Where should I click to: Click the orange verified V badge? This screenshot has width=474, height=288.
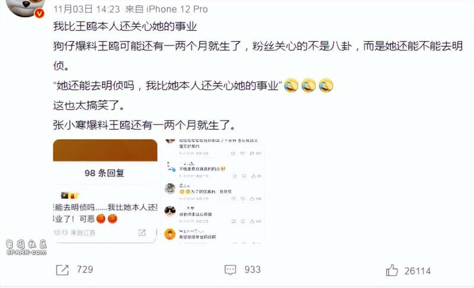click(39, 13)
